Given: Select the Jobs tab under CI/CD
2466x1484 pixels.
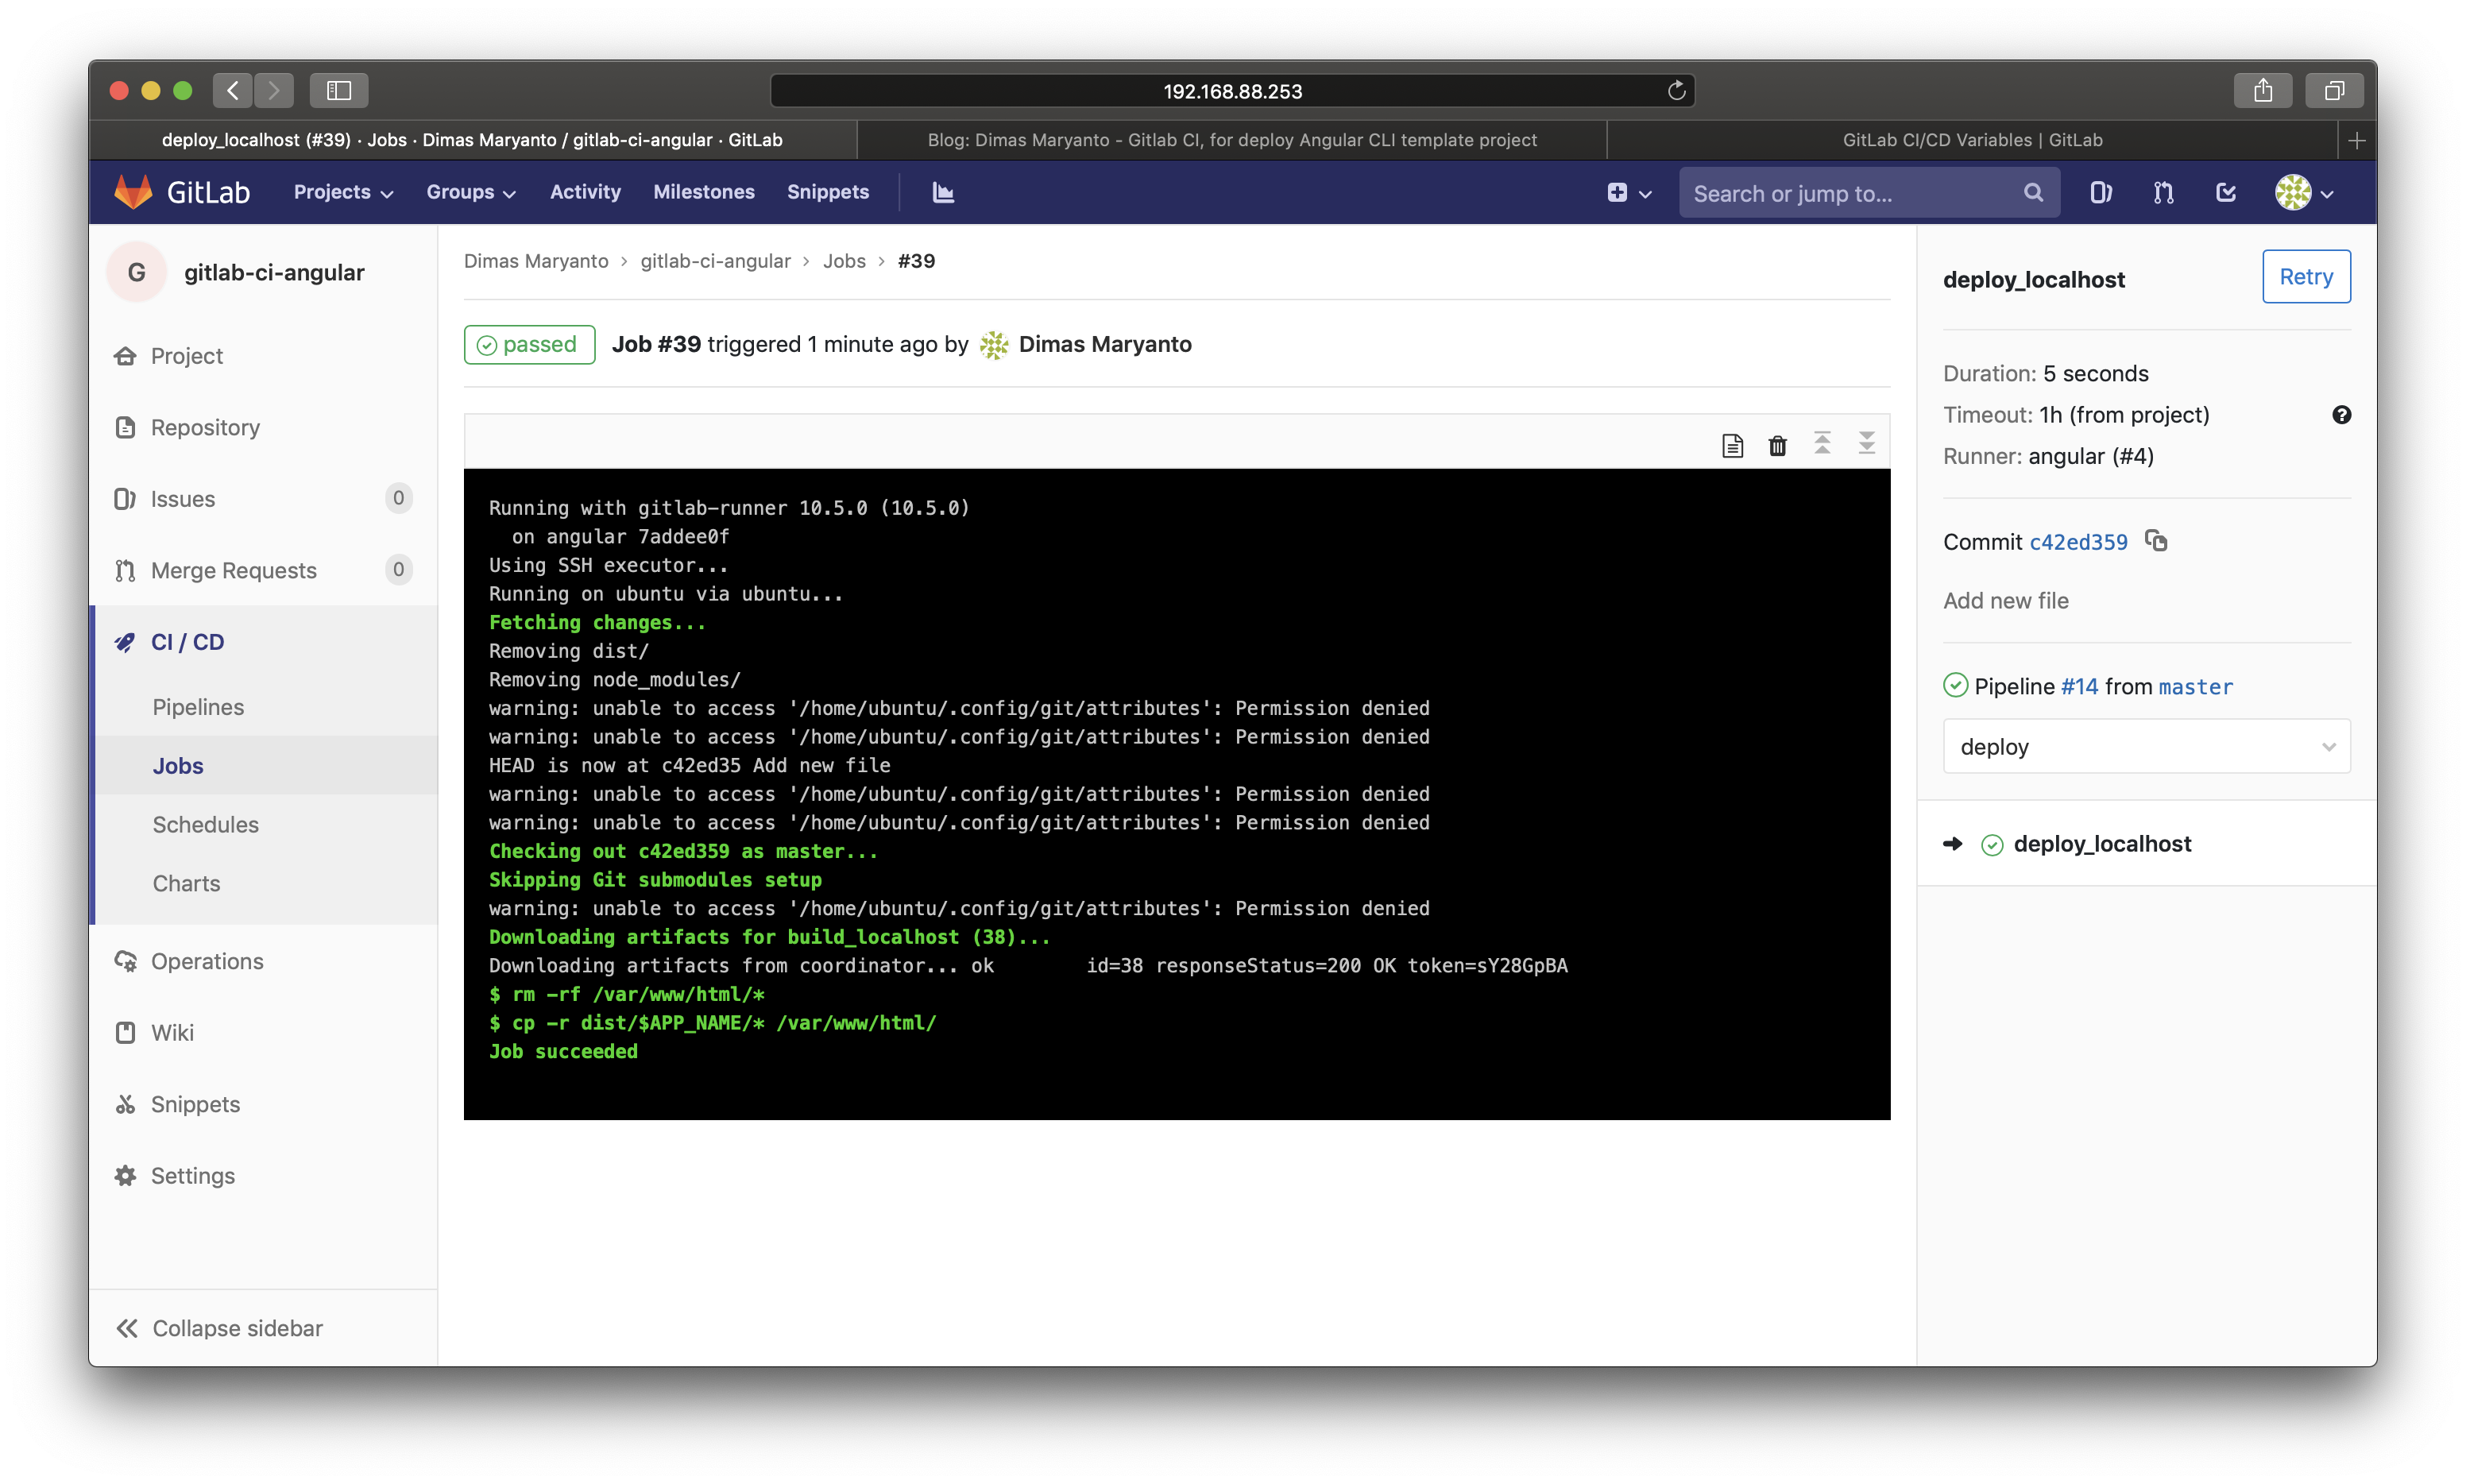Looking at the screenshot, I should coord(178,764).
